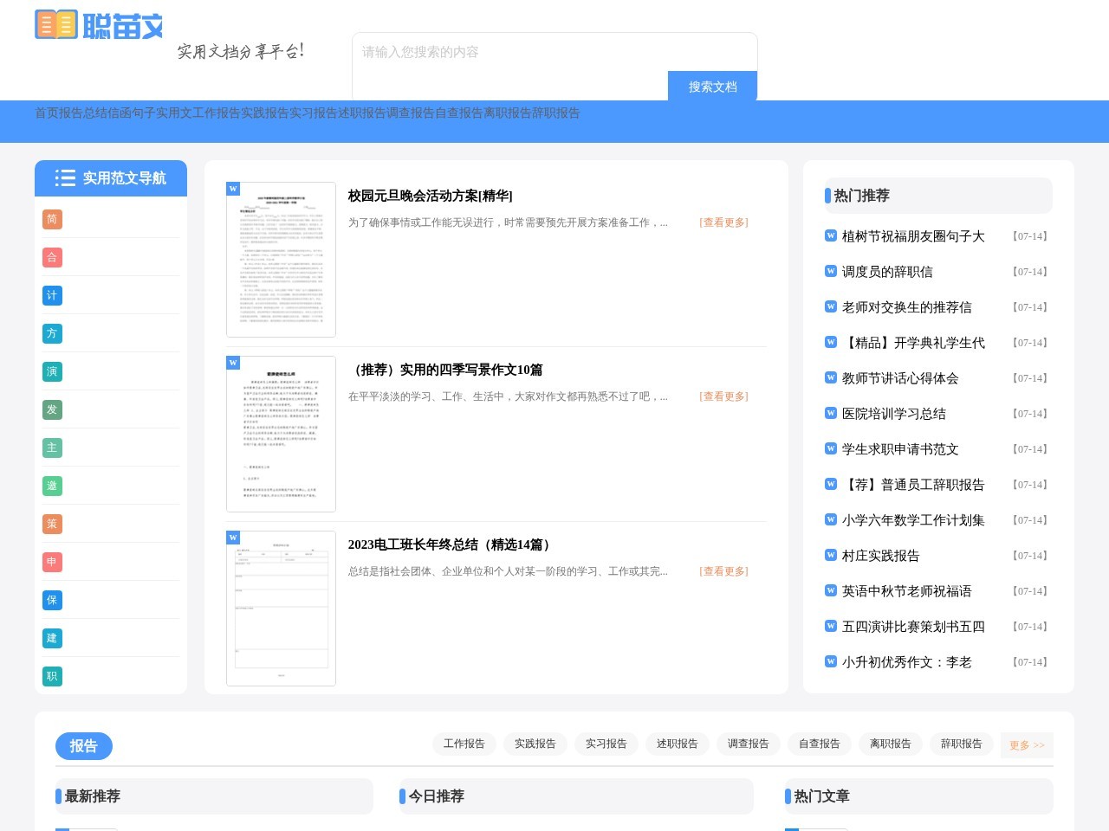Open article 2023电工班长年终总结（精选14篇）

click(451, 544)
